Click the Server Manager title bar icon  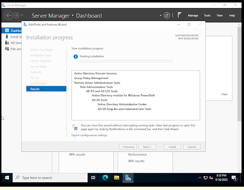click(x=4, y=5)
